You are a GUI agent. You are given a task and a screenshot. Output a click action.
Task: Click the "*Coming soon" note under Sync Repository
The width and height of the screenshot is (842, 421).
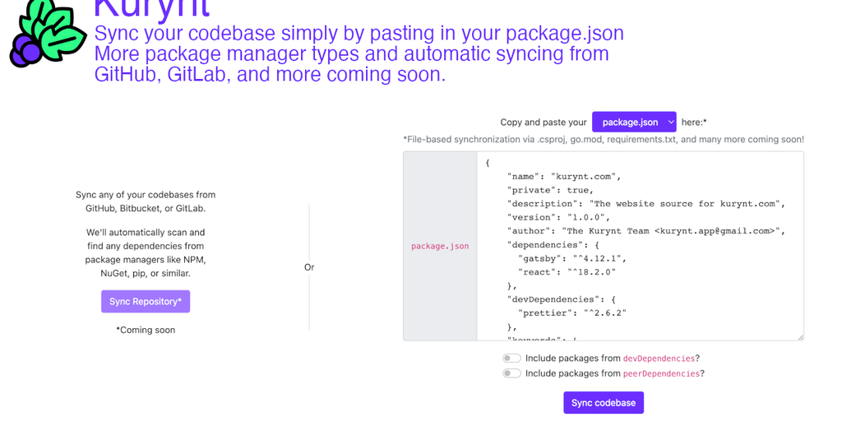coord(146,330)
